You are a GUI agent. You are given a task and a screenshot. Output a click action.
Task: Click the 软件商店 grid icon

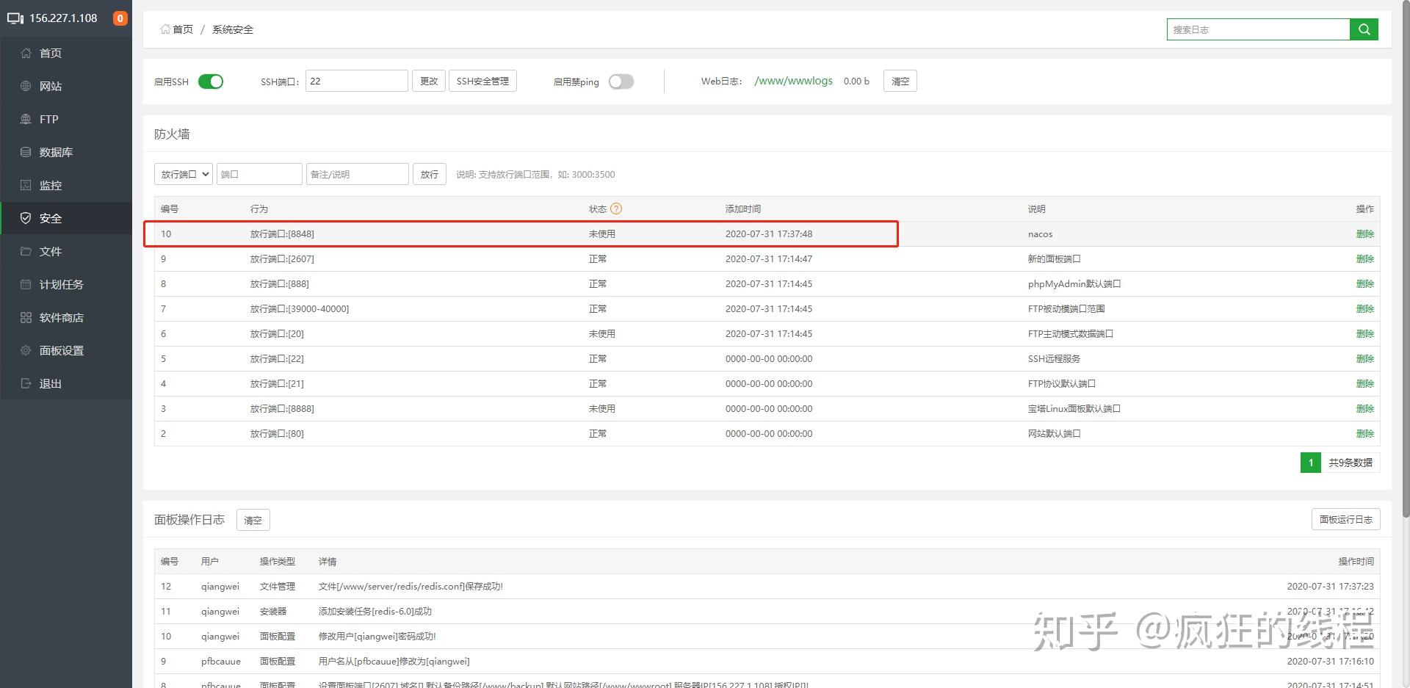tap(26, 317)
